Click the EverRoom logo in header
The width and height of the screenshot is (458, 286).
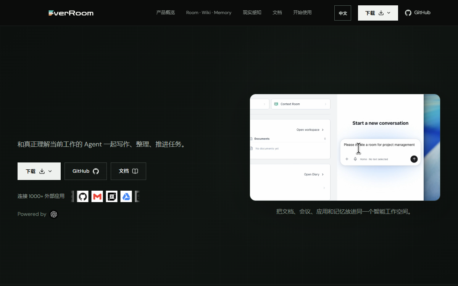(x=71, y=13)
